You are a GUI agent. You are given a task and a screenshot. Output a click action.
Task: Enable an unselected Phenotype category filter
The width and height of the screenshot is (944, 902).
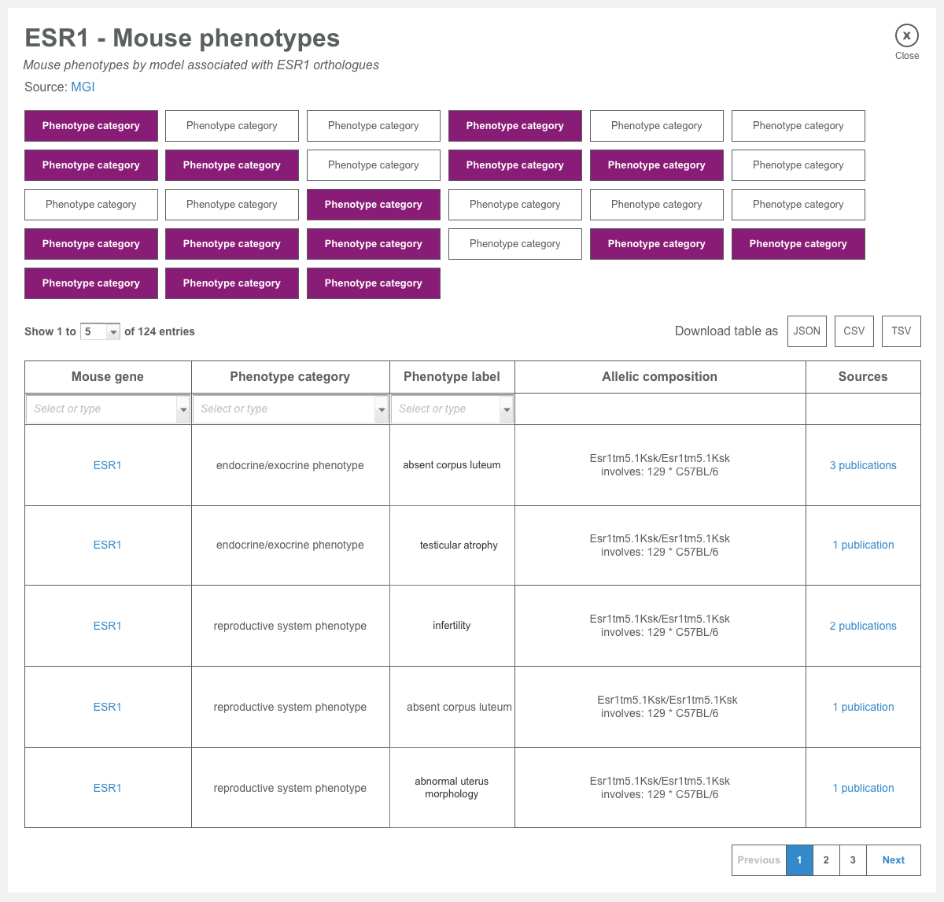coord(231,126)
